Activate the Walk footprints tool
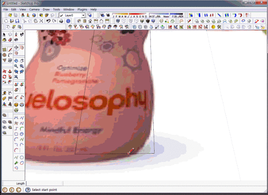 22,34
